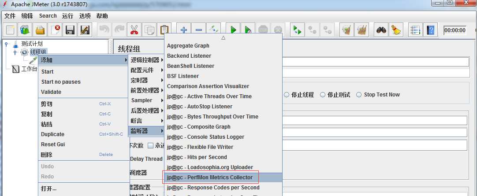Click the Paste clipboard icon
The image size is (477, 196).
164,30
